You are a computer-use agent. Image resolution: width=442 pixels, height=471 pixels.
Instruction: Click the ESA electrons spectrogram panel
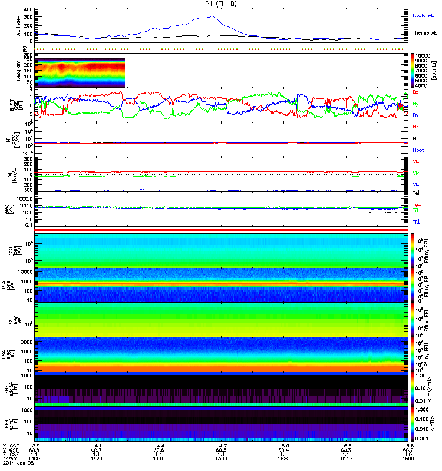[222, 354]
